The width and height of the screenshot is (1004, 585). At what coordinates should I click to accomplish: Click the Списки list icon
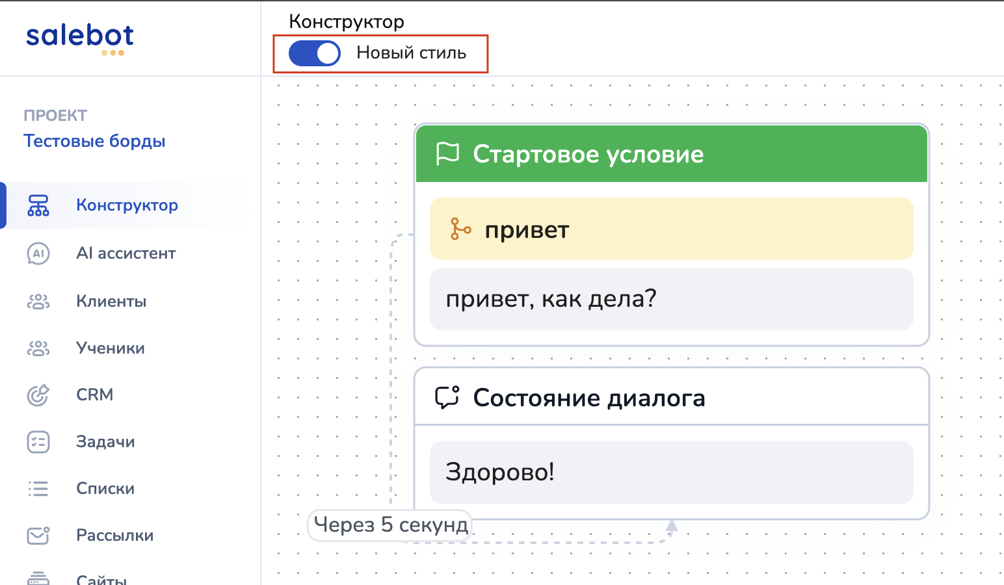[38, 489]
